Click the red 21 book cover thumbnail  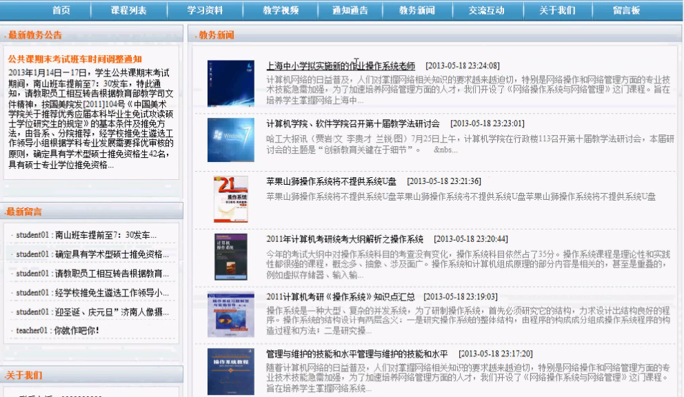(x=231, y=199)
